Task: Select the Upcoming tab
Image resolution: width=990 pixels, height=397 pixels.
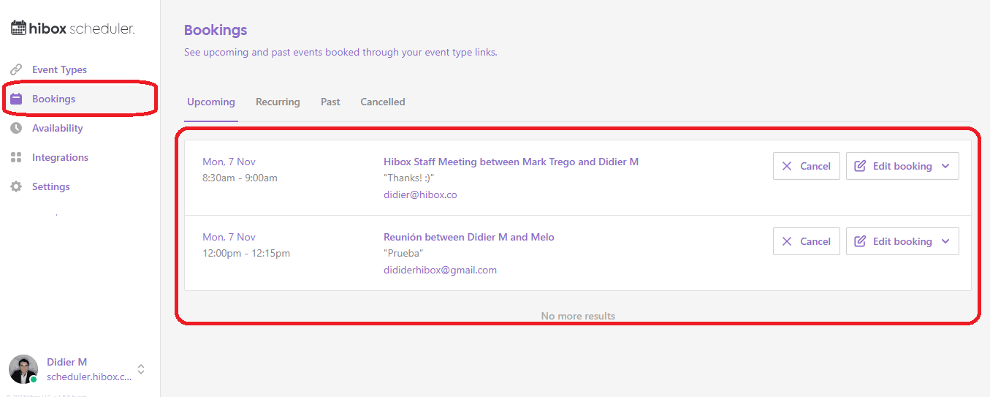Action: (211, 102)
